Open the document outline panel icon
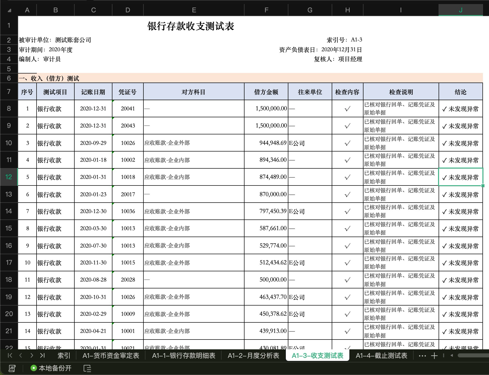Viewport: 489px width, 375px height. (87, 368)
